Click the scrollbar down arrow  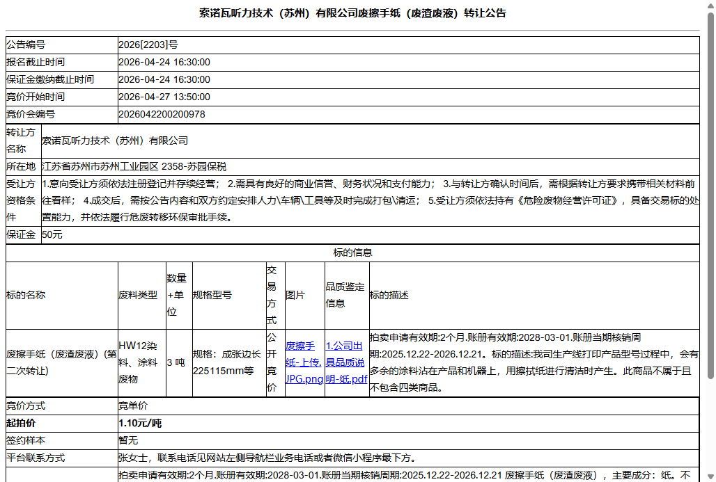tap(710, 477)
